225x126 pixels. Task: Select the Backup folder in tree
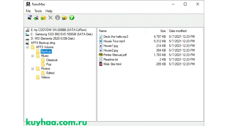pos(46,51)
